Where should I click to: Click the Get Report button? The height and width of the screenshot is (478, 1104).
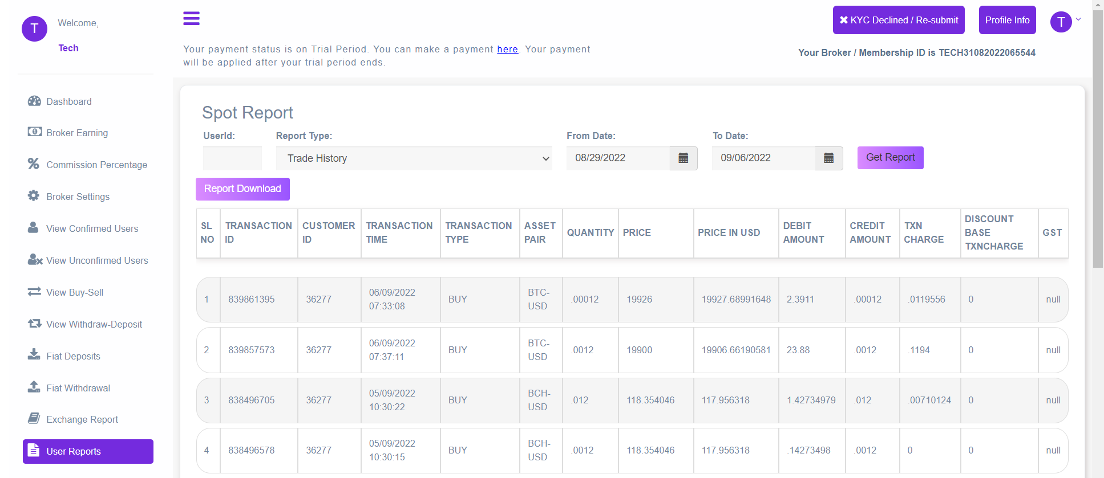coord(890,157)
